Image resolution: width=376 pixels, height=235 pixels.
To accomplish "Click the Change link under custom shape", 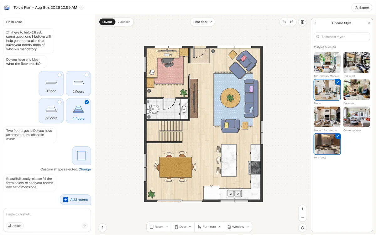I will tap(85, 169).
